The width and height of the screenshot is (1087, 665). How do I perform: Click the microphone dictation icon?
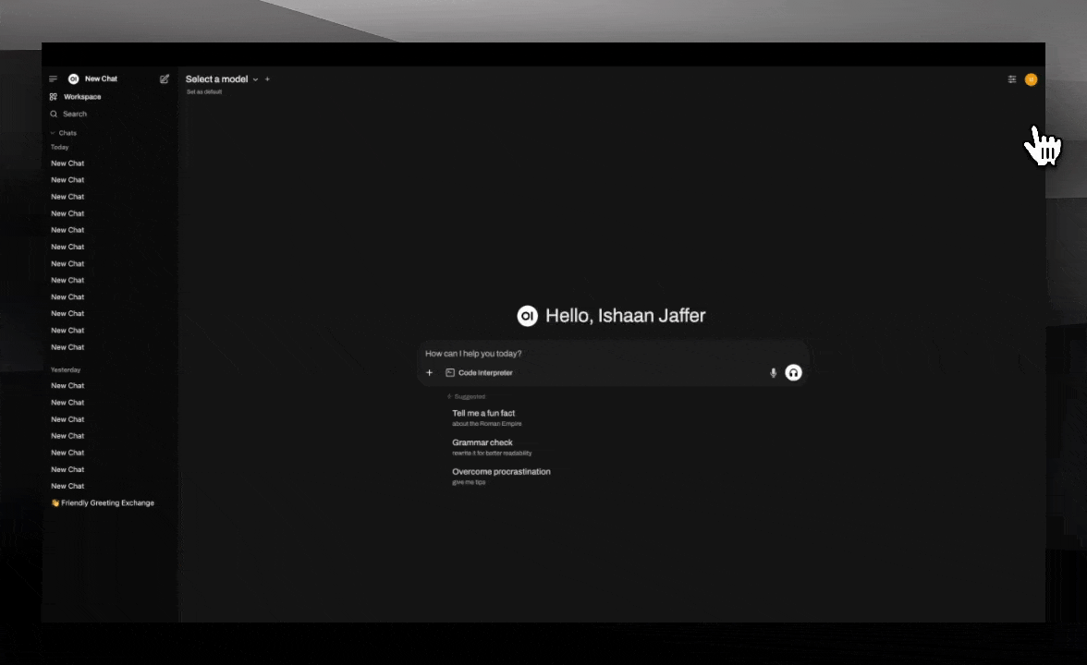[x=774, y=373]
